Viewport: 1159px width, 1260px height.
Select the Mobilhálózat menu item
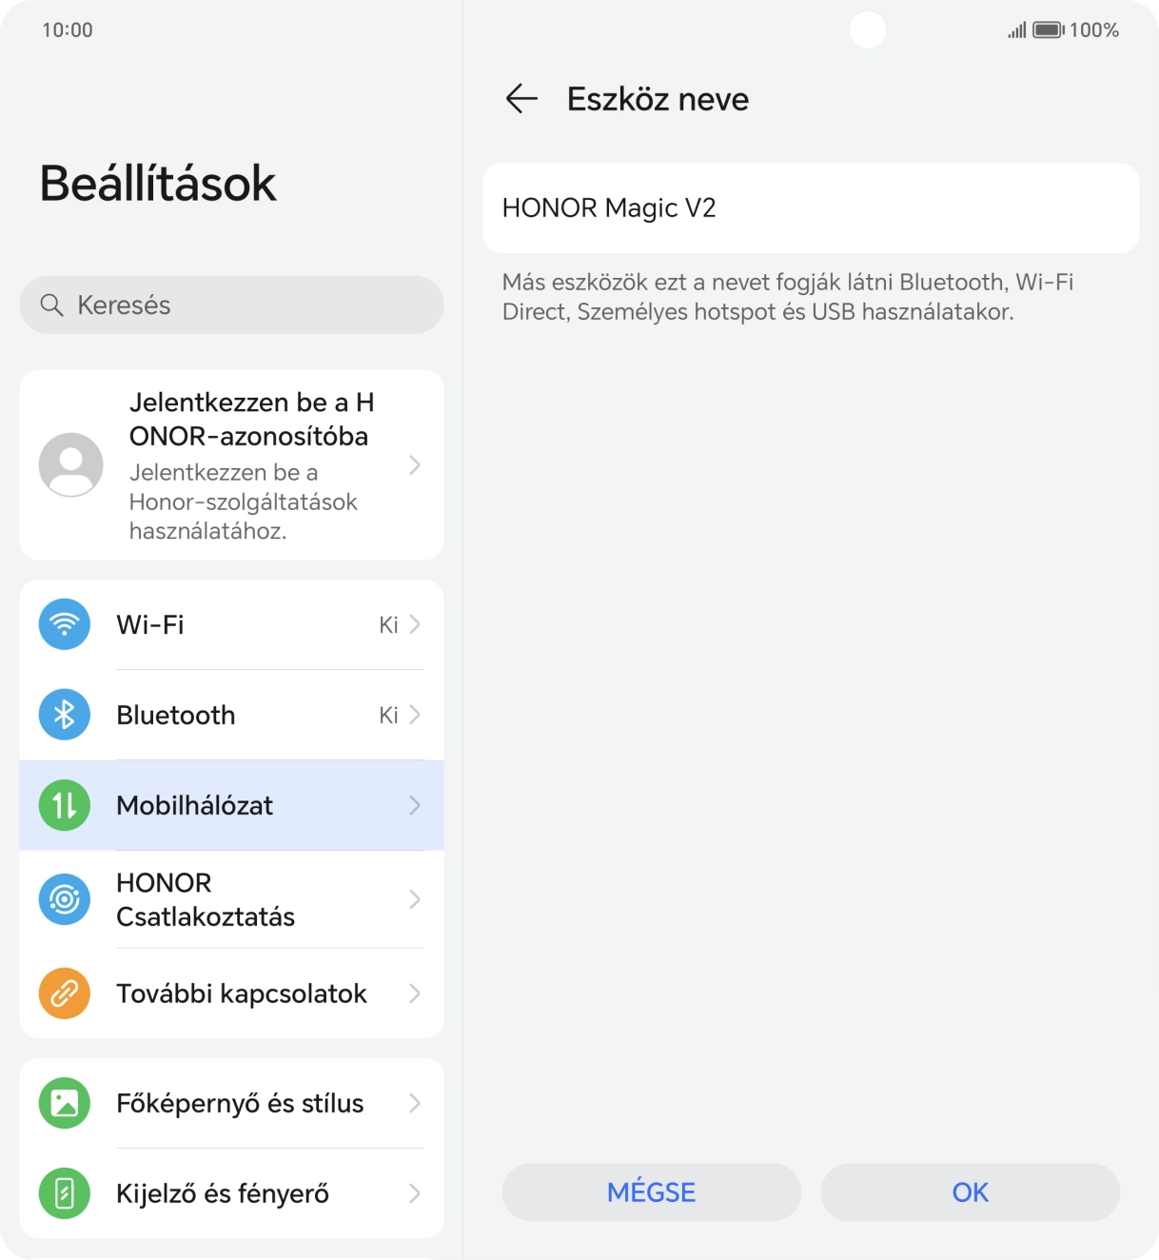(x=231, y=805)
